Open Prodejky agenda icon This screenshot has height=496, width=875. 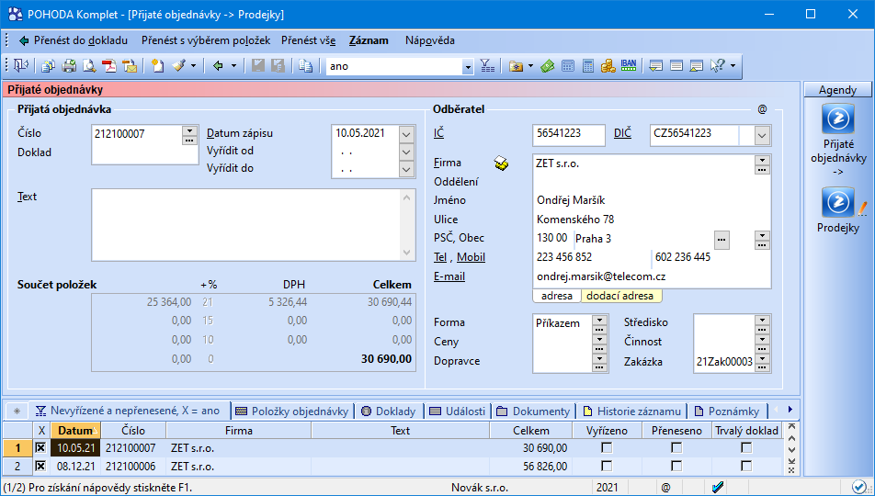tap(837, 202)
